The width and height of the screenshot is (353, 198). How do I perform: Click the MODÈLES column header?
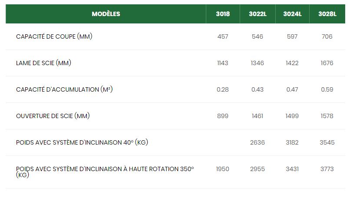coord(106,14)
